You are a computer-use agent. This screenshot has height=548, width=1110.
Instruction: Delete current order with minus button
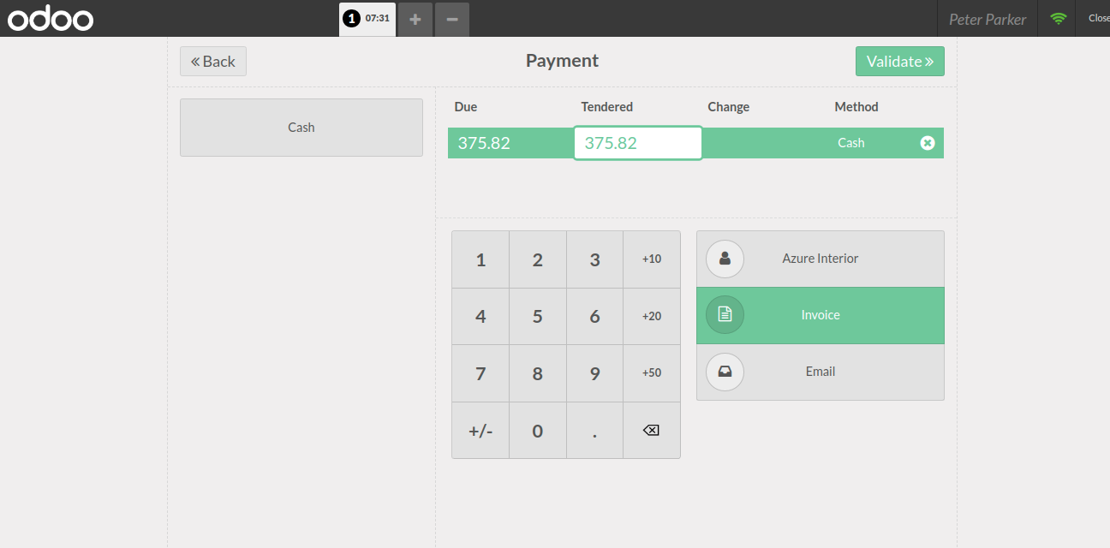click(x=452, y=19)
